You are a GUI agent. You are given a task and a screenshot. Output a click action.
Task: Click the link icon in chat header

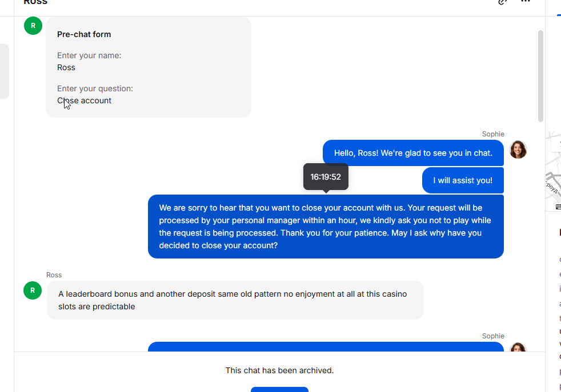(x=503, y=2)
